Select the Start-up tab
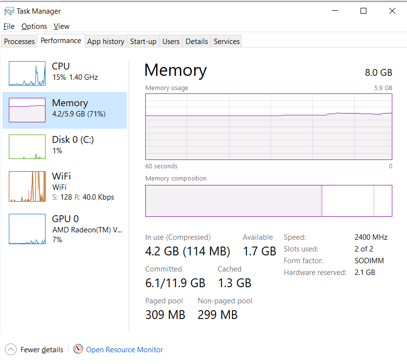Screen dimensions: 407x364 [x=143, y=42]
